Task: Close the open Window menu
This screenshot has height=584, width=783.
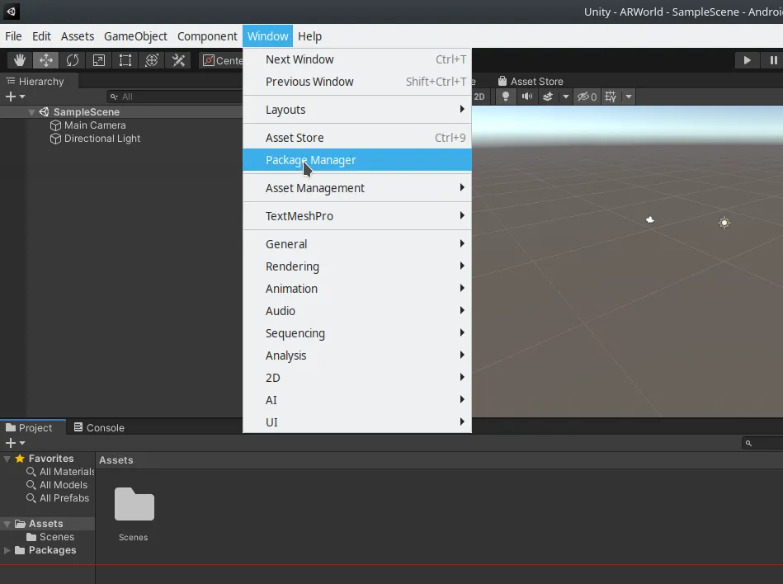Action: (x=267, y=36)
